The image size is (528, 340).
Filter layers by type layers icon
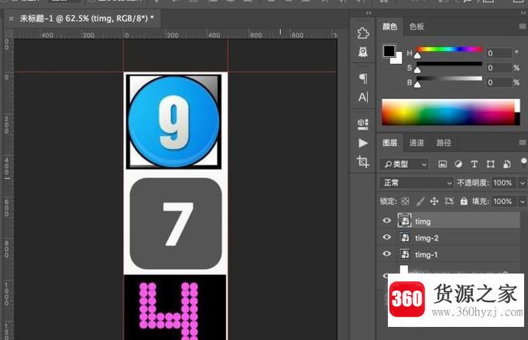click(474, 164)
